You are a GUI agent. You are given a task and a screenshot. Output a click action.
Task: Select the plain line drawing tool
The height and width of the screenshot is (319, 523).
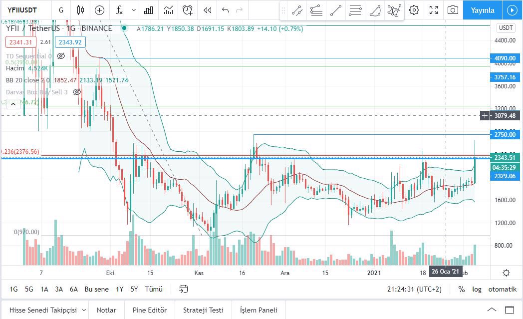pyautogui.click(x=335, y=10)
